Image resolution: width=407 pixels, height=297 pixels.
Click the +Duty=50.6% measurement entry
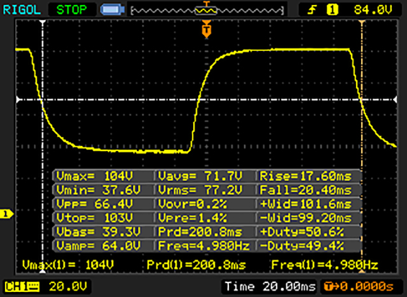(308, 232)
